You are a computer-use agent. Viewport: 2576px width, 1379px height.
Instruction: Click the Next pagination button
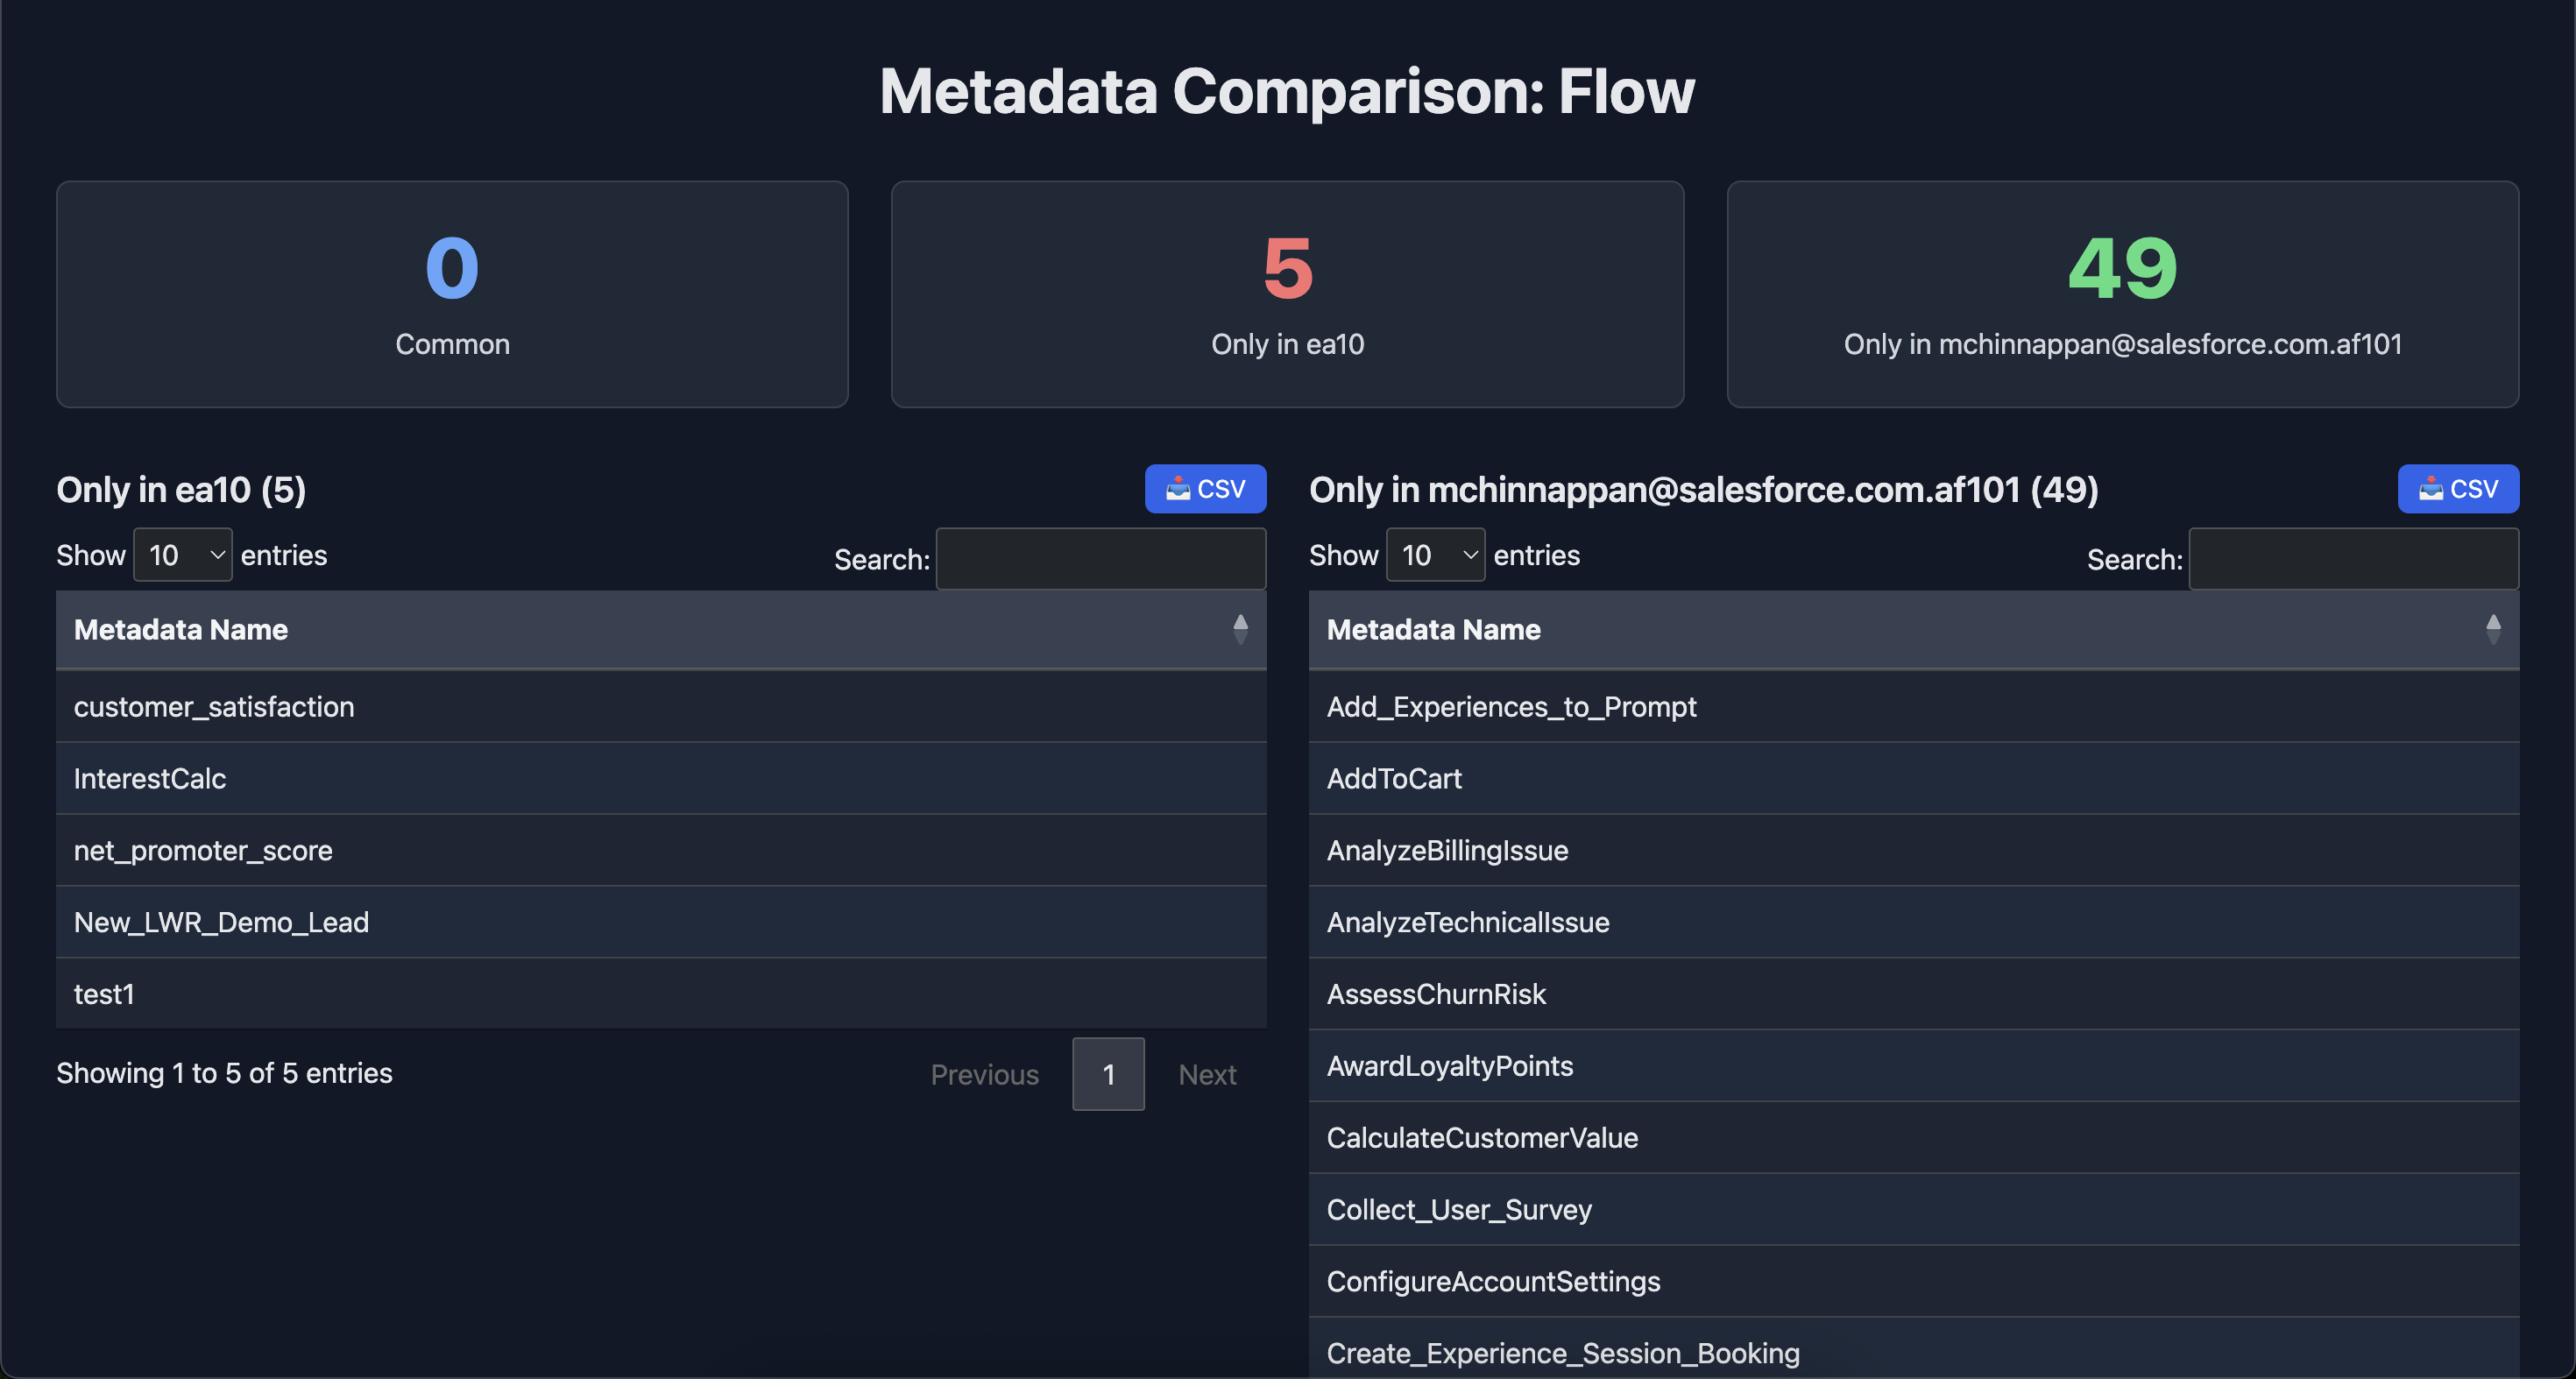tap(1207, 1074)
